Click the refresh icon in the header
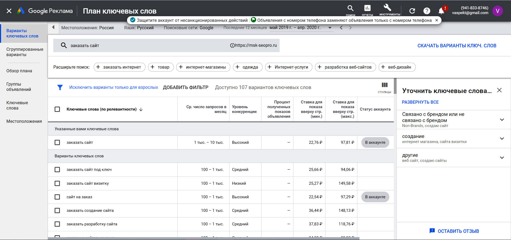The height and width of the screenshot is (240, 511). [x=412, y=11]
